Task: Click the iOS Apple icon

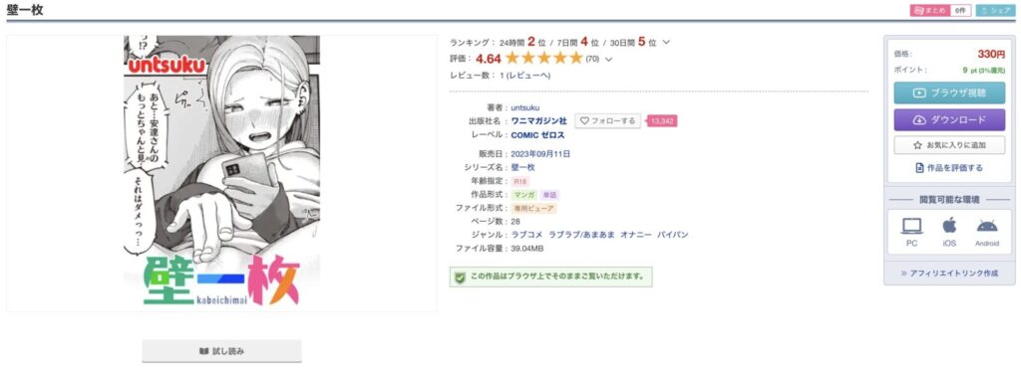Action: pyautogui.click(x=949, y=226)
